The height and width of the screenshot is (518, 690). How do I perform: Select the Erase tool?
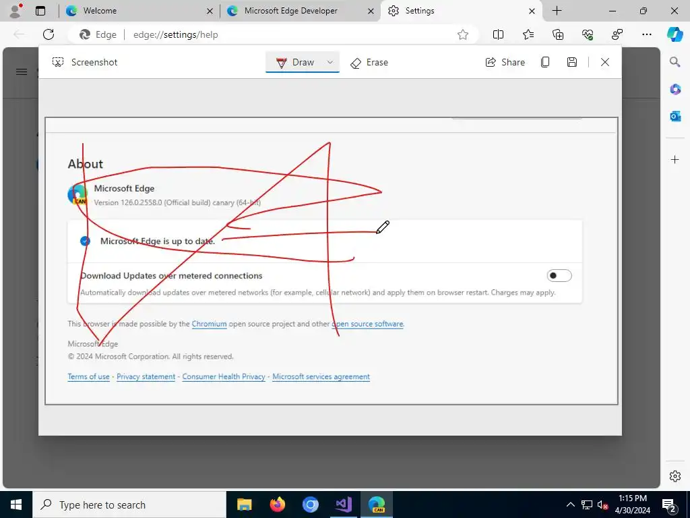click(369, 63)
